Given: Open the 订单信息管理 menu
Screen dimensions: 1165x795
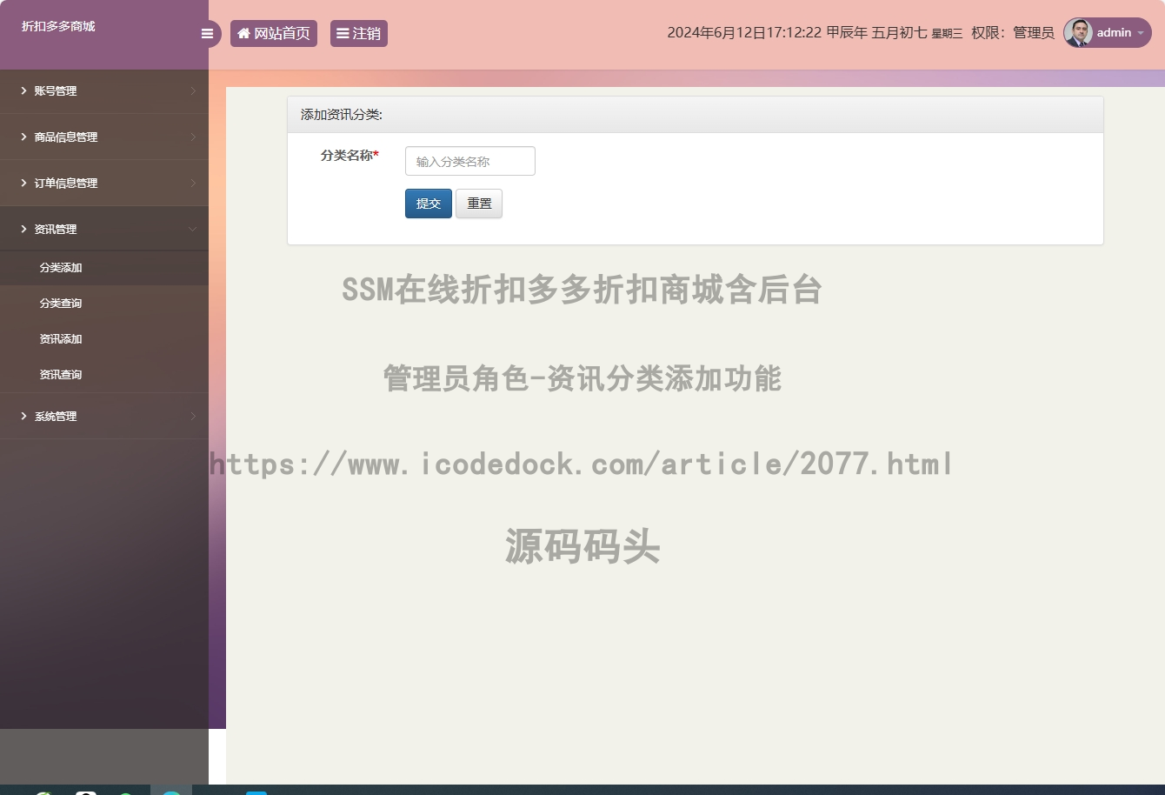Looking at the screenshot, I should [104, 183].
